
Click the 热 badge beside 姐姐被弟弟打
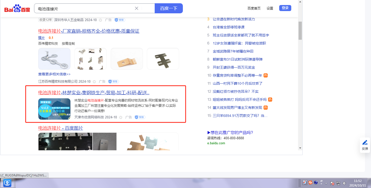[x=270, y=100]
